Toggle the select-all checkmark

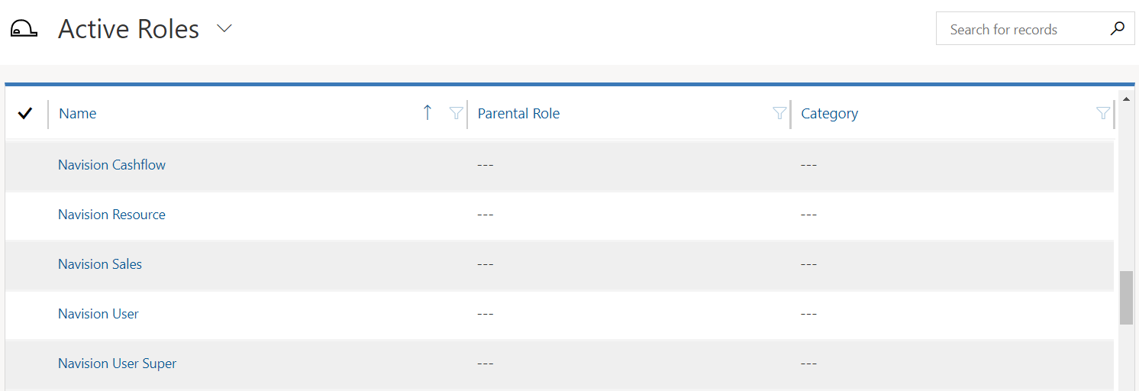pos(25,114)
